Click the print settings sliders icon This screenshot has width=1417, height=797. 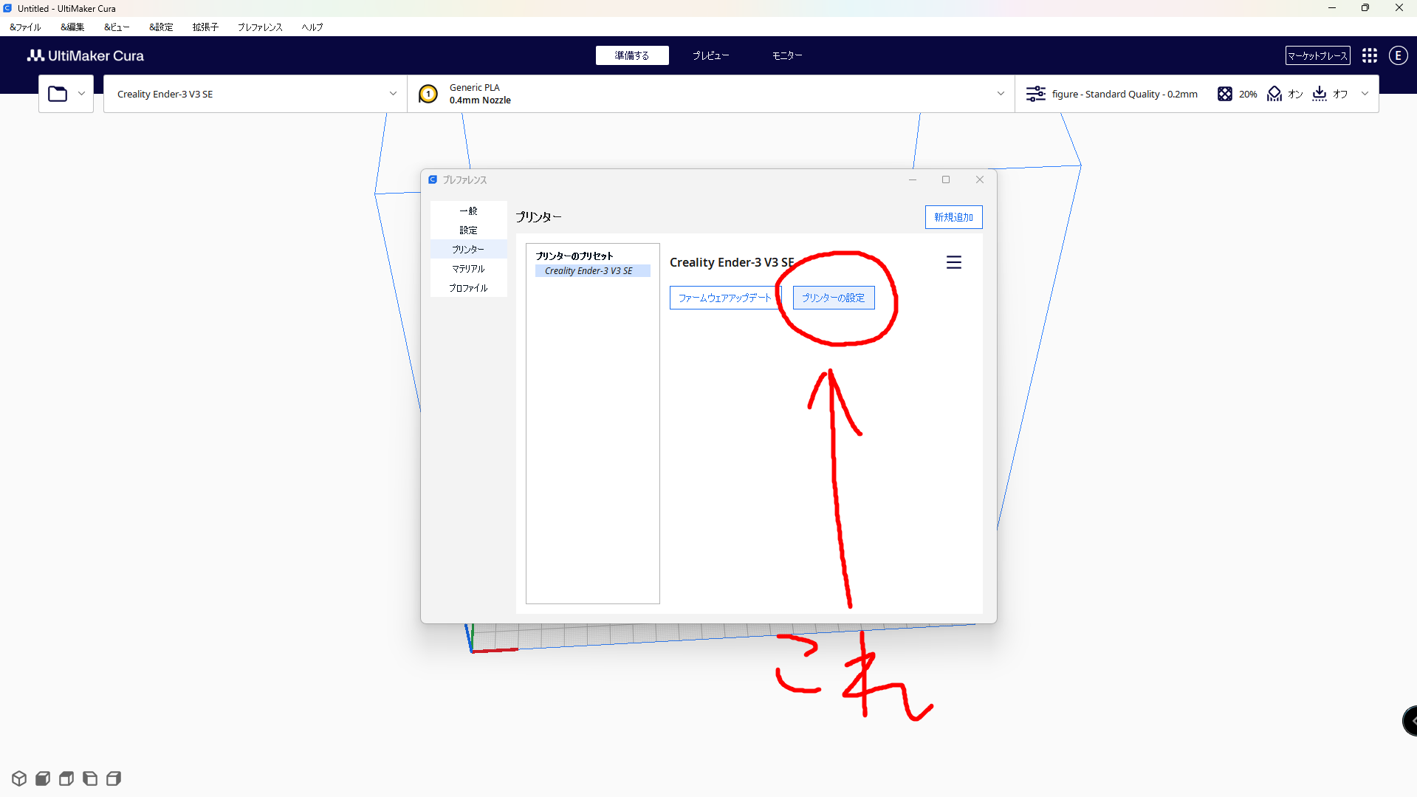coord(1036,94)
